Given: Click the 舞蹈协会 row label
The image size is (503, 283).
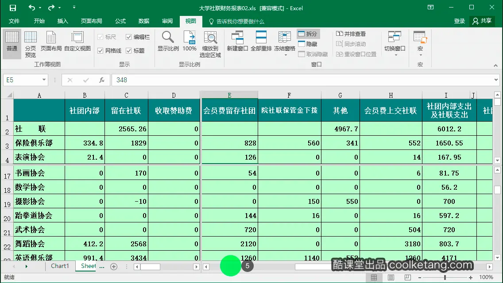Looking at the screenshot, I should tap(39, 244).
